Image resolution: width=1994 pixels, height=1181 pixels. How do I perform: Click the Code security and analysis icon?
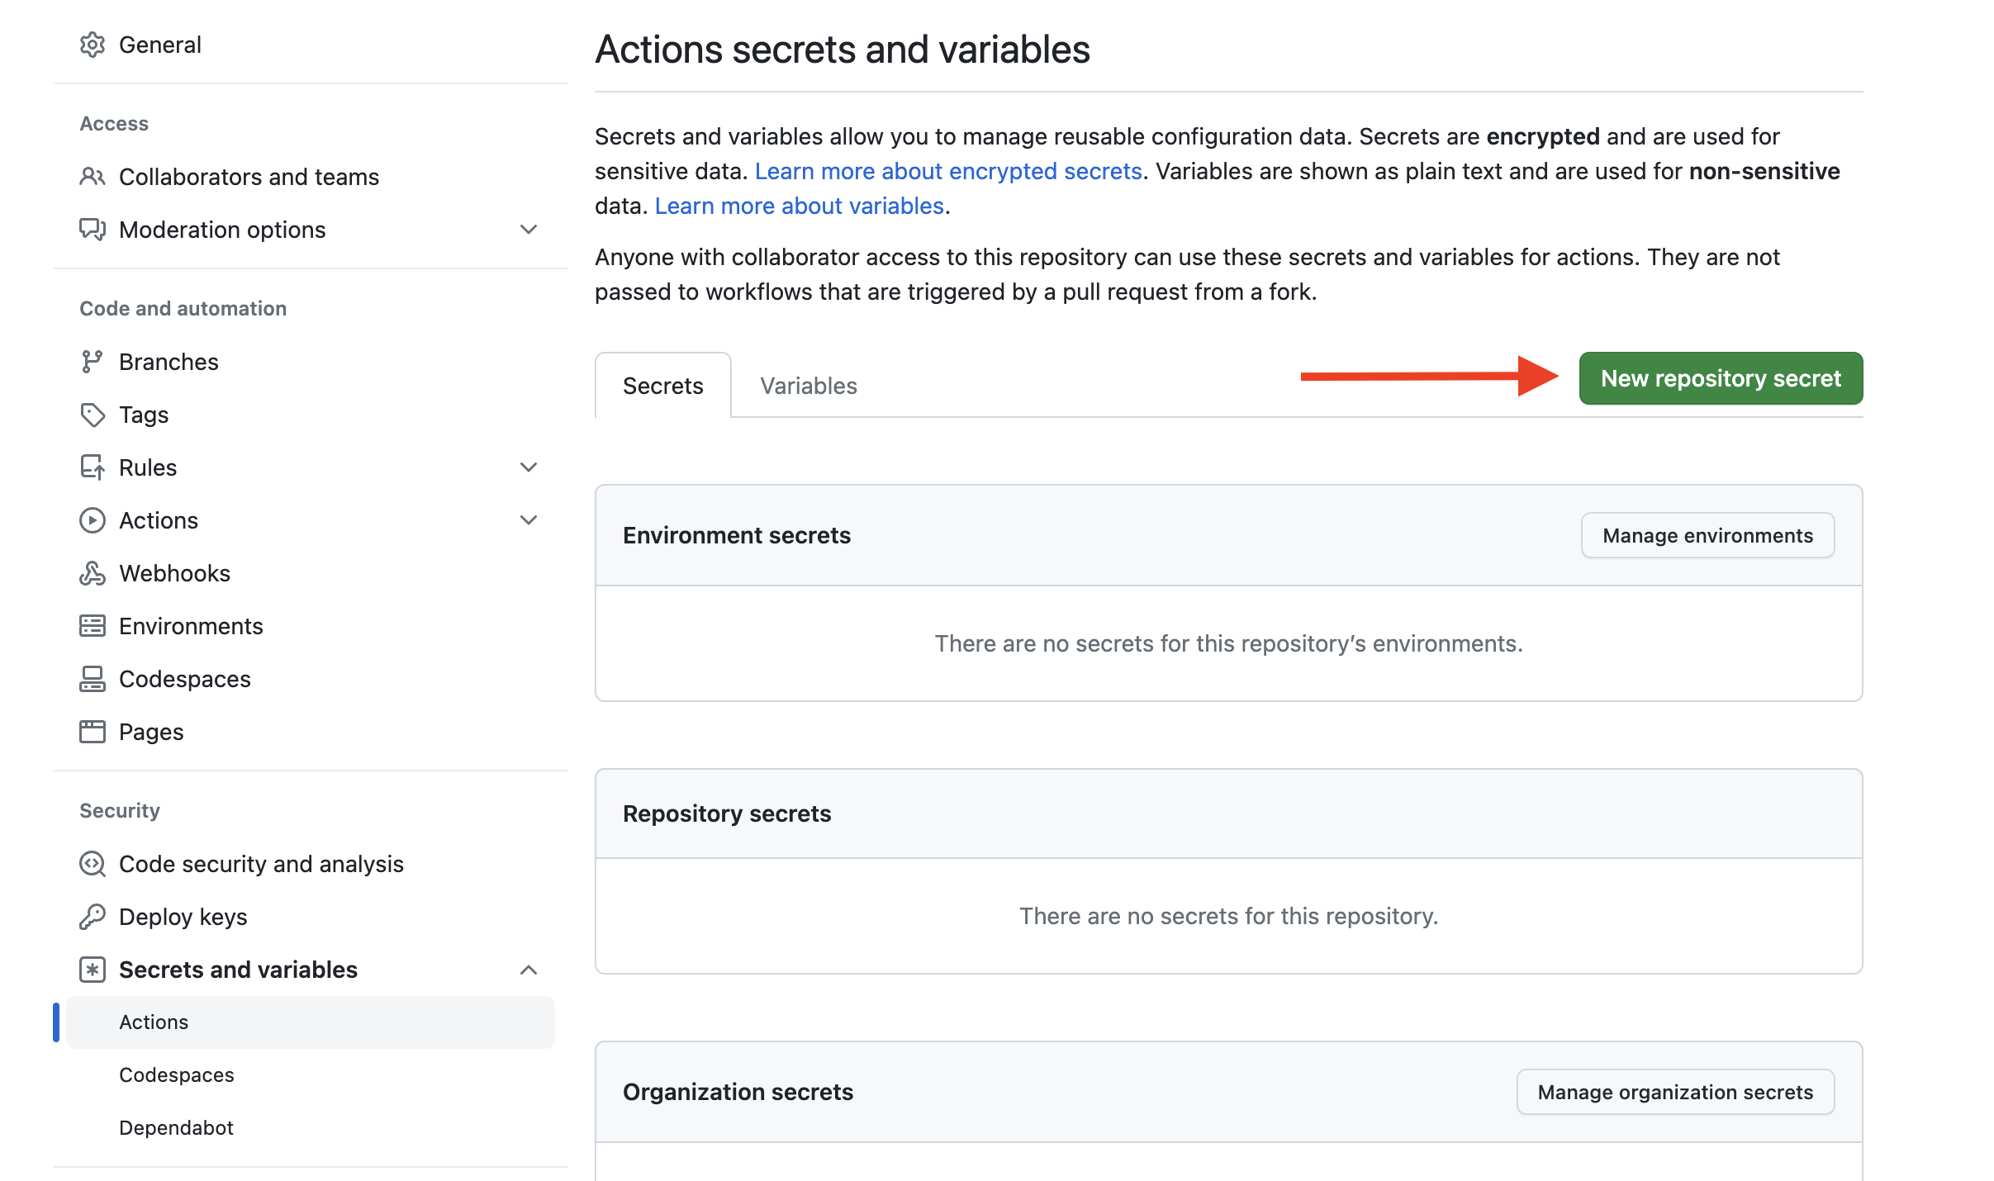point(93,864)
